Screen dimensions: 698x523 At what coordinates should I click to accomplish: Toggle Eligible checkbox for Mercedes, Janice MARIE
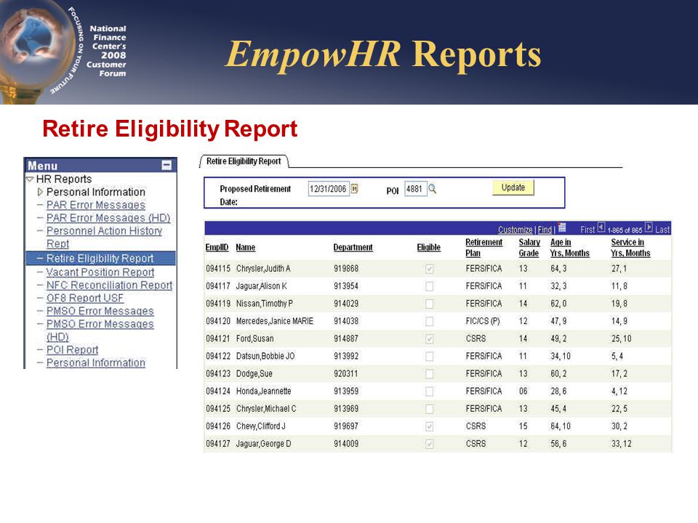click(x=429, y=321)
